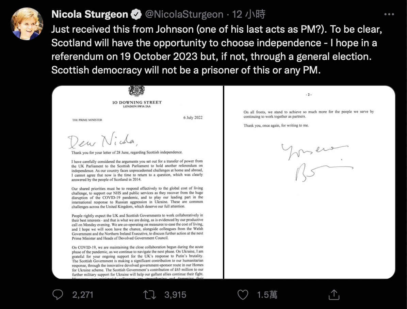Screen dimensions: 407x309
Task: View the 1.5萬 likes count
Action: pyautogui.click(x=267, y=295)
